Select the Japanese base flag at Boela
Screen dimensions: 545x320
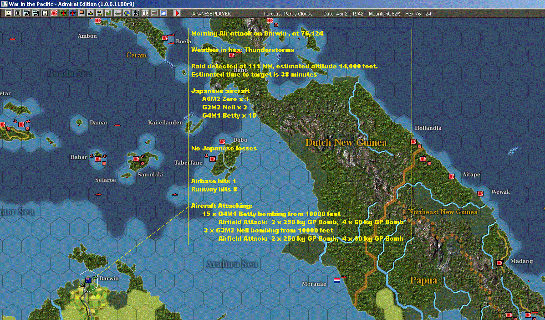(165, 37)
